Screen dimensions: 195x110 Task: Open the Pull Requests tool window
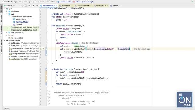pos(1,31)
